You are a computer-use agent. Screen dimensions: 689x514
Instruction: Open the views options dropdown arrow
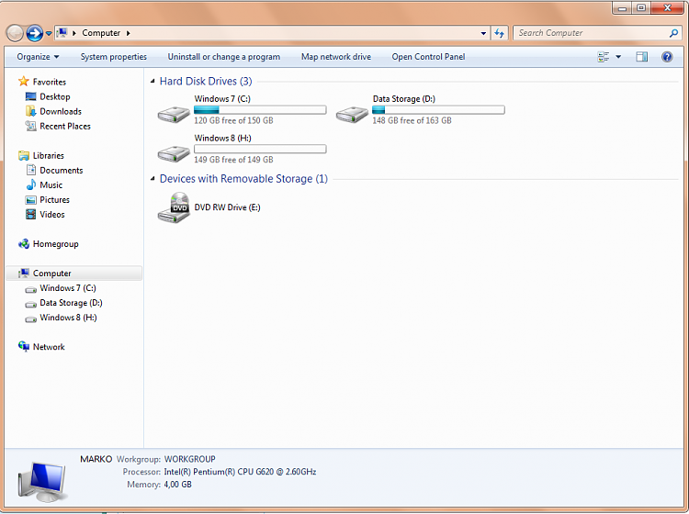click(x=618, y=57)
